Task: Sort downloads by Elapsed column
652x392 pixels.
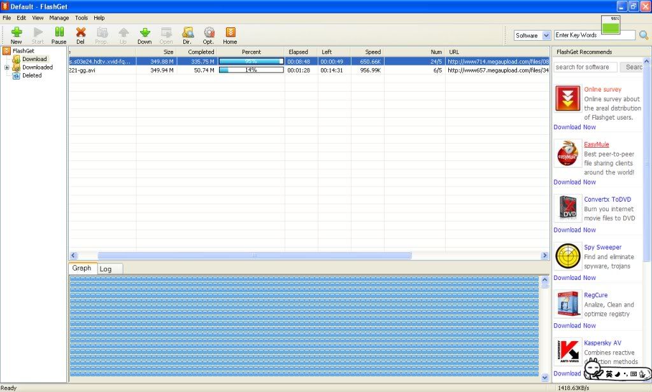Action: tap(301, 52)
